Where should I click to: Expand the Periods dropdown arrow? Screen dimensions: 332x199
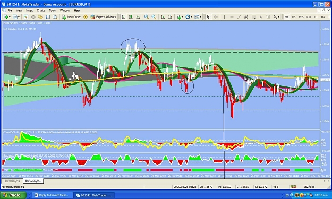(x=191, y=17)
